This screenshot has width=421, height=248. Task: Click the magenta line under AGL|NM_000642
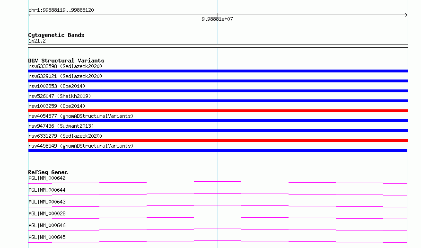click(218, 182)
